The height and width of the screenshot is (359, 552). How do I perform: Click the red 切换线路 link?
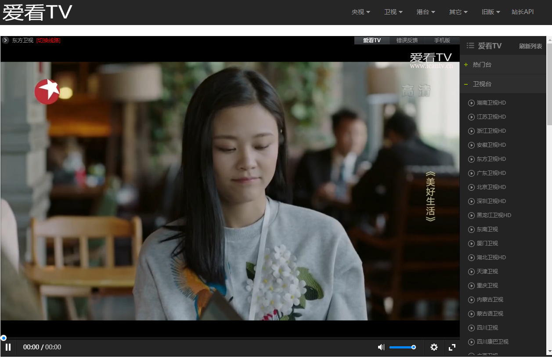pyautogui.click(x=48, y=40)
